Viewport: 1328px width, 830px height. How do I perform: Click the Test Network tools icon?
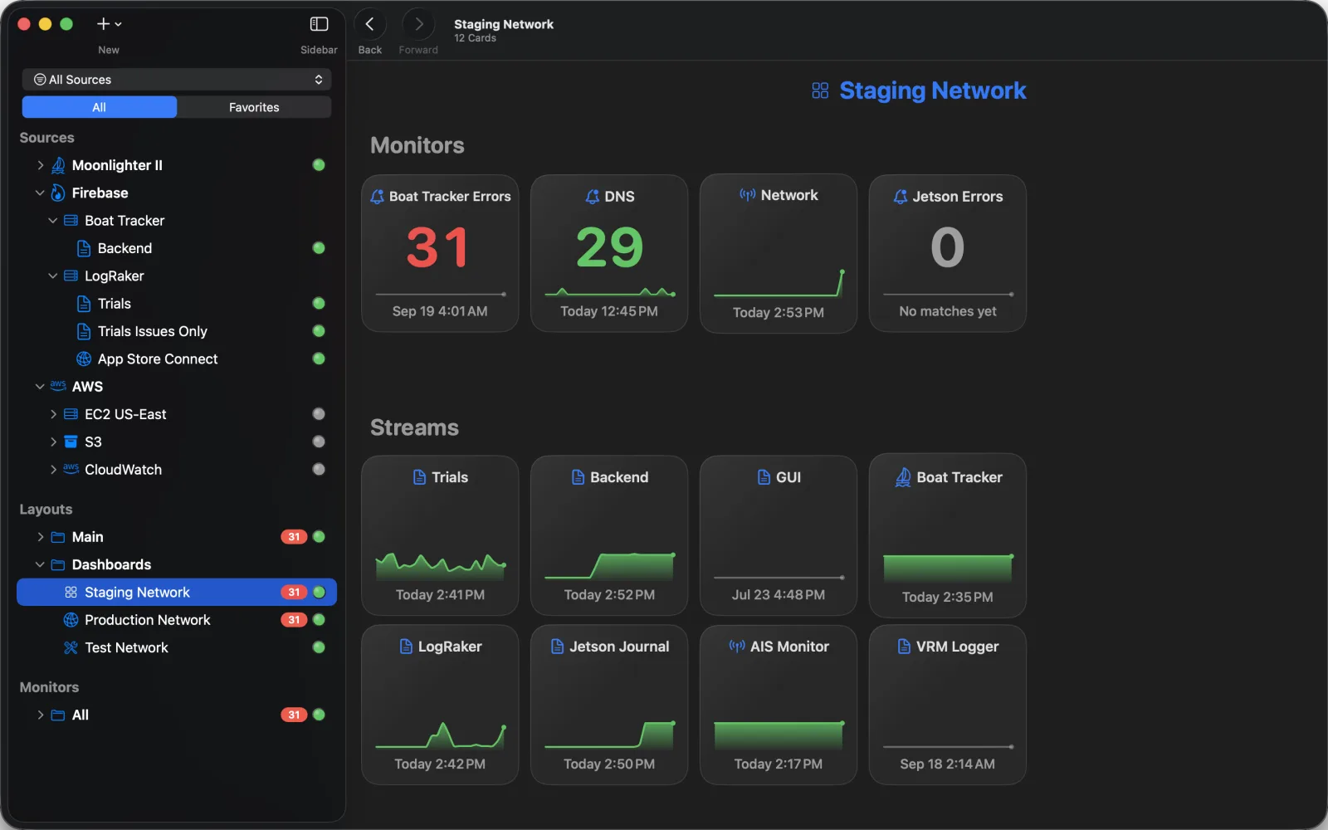pyautogui.click(x=71, y=647)
